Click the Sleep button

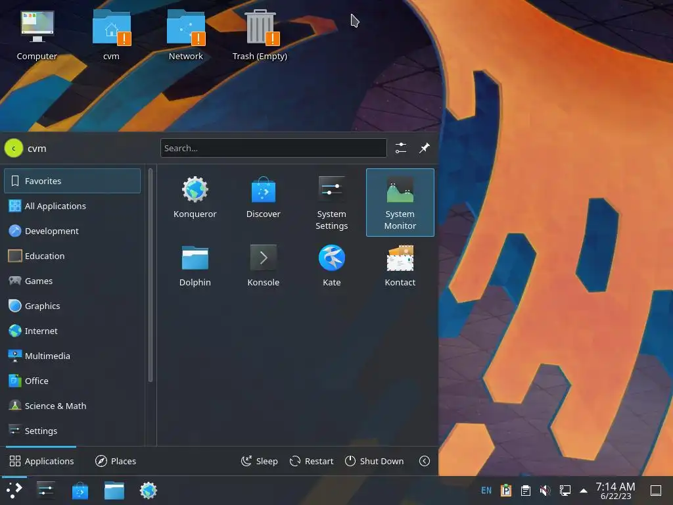[x=259, y=461]
